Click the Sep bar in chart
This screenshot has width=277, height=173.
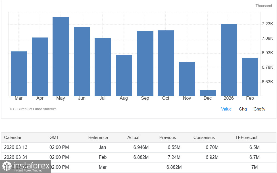(145, 63)
